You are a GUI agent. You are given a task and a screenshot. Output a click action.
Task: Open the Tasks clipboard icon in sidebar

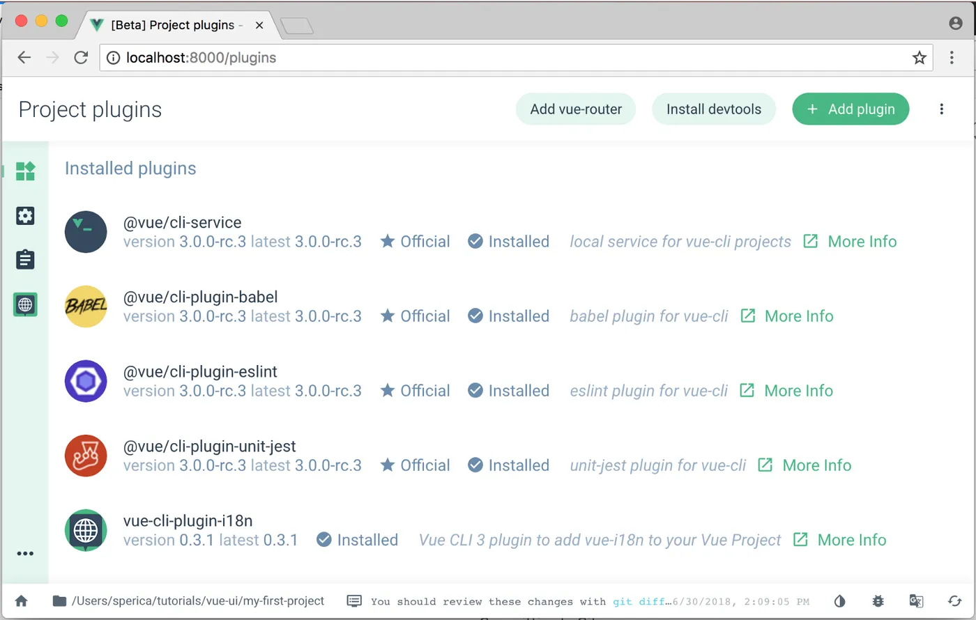click(25, 260)
